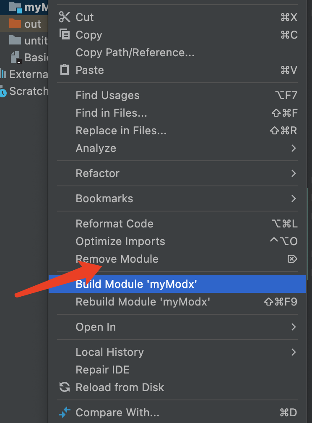This screenshot has width=312, height=423.
Task: Expand the Open In submenu
Action: pyautogui.click(x=293, y=327)
